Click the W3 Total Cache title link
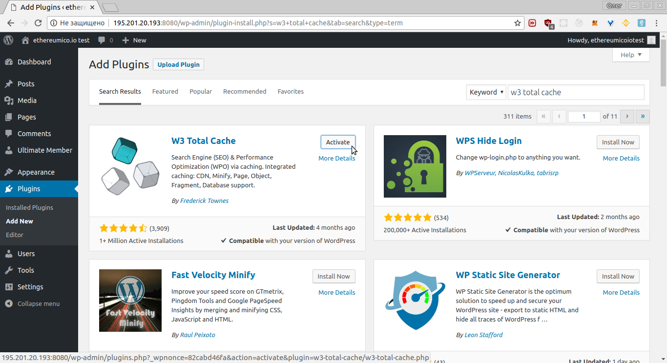This screenshot has height=363, width=667. 204,141
